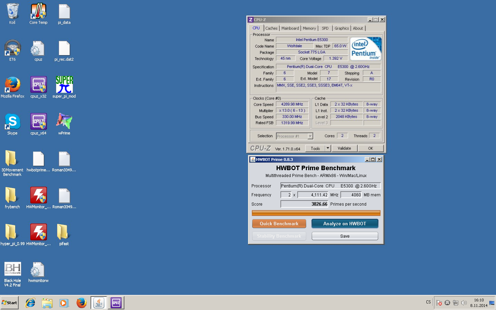Launch Core Temp from the desktop

click(38, 14)
